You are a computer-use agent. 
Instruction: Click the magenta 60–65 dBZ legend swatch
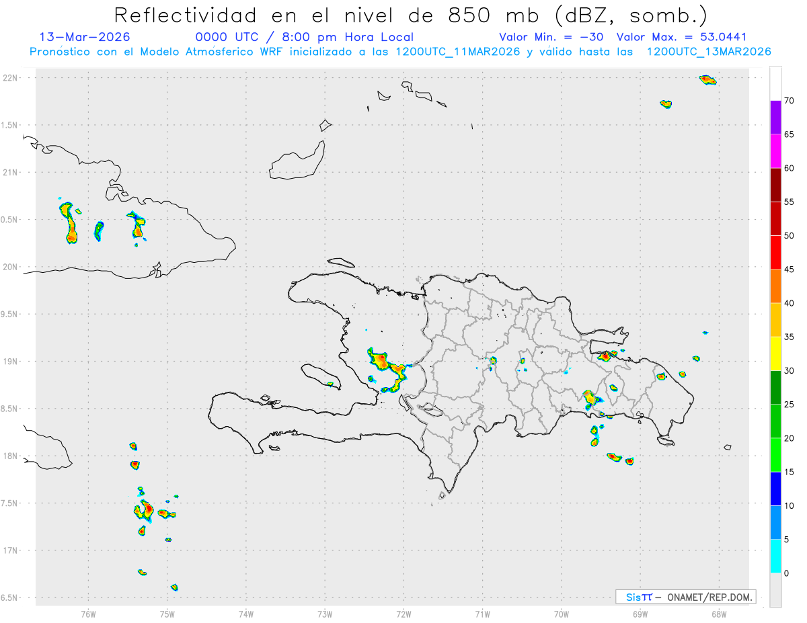[x=775, y=151]
